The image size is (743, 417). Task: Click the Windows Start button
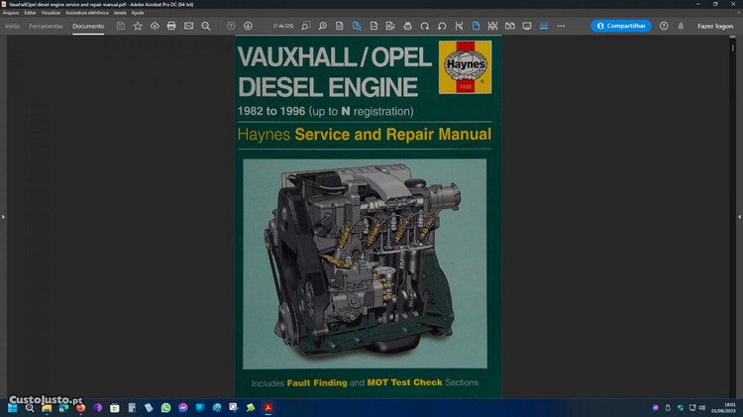click(x=13, y=407)
